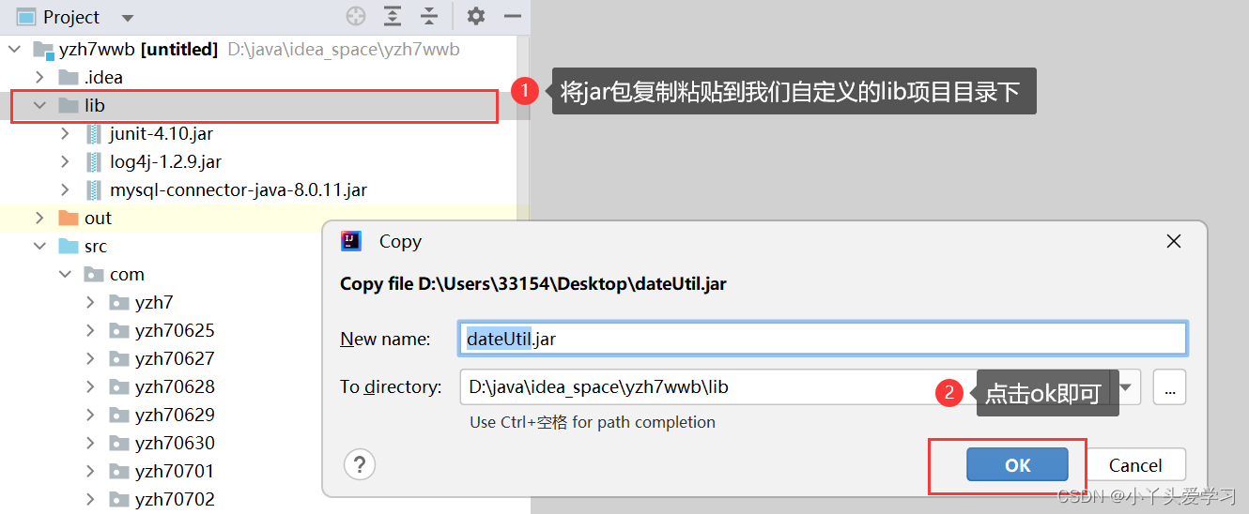Viewport: 1249px width, 514px height.
Task: Open Project panel settings gear
Action: click(x=476, y=16)
